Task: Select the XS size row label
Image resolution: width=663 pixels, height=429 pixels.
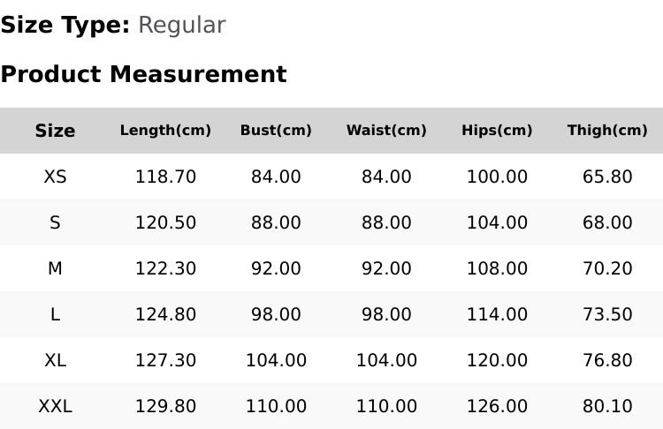Action: click(x=55, y=177)
